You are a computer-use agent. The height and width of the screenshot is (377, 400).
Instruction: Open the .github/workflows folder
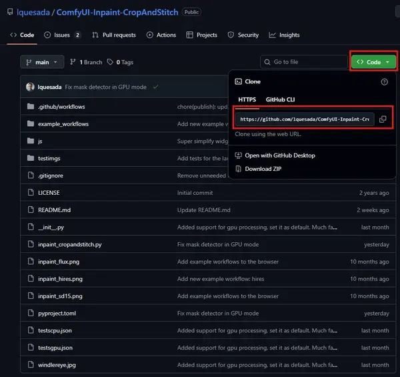tap(61, 107)
